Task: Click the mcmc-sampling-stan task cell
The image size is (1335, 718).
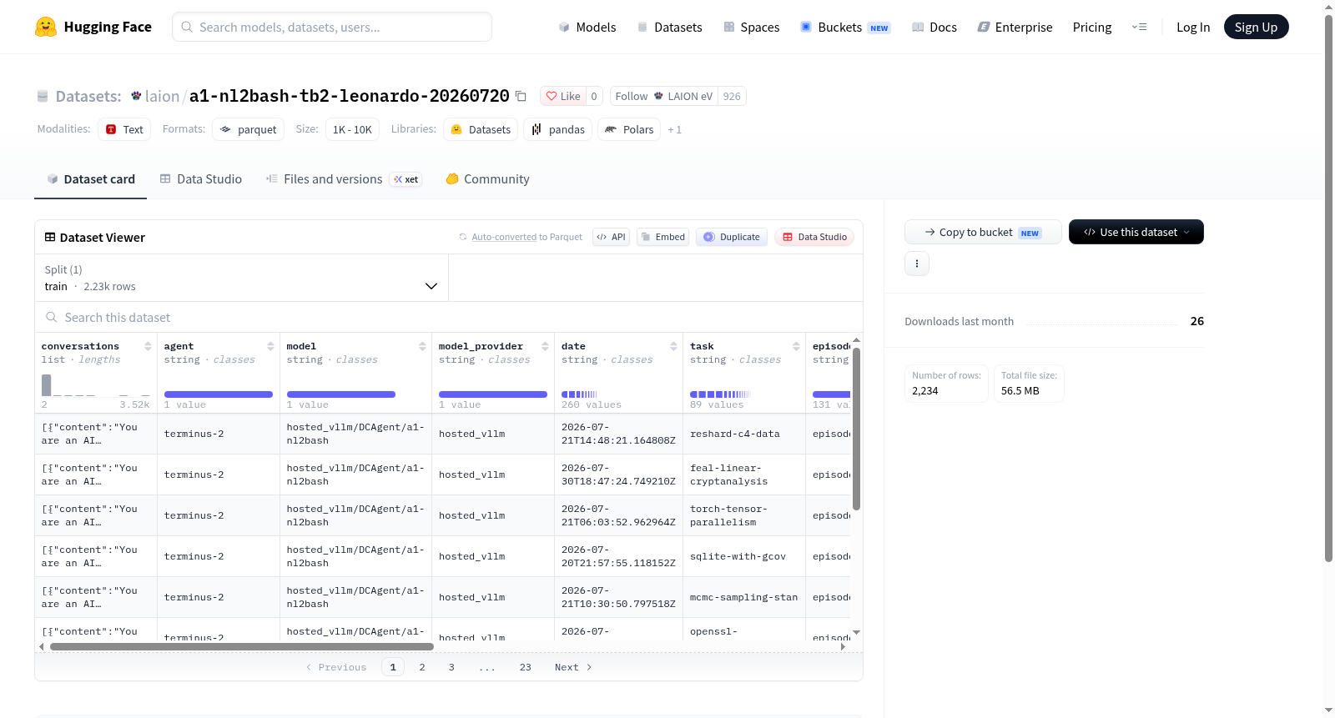Action: click(x=744, y=597)
